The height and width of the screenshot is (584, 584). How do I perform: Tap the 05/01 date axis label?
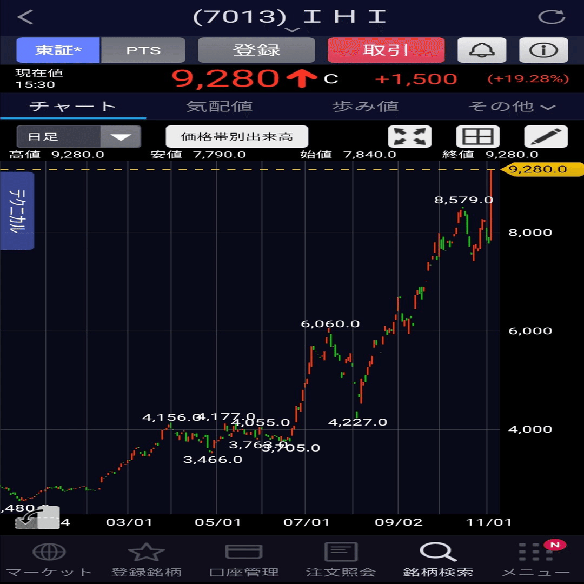pos(218,522)
